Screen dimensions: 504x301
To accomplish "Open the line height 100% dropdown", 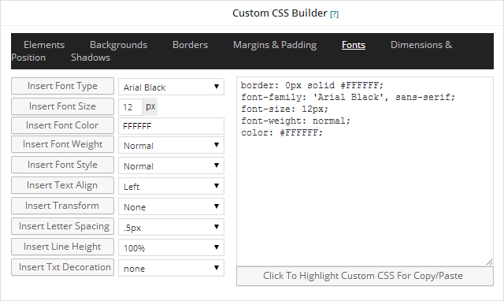I will [x=171, y=247].
